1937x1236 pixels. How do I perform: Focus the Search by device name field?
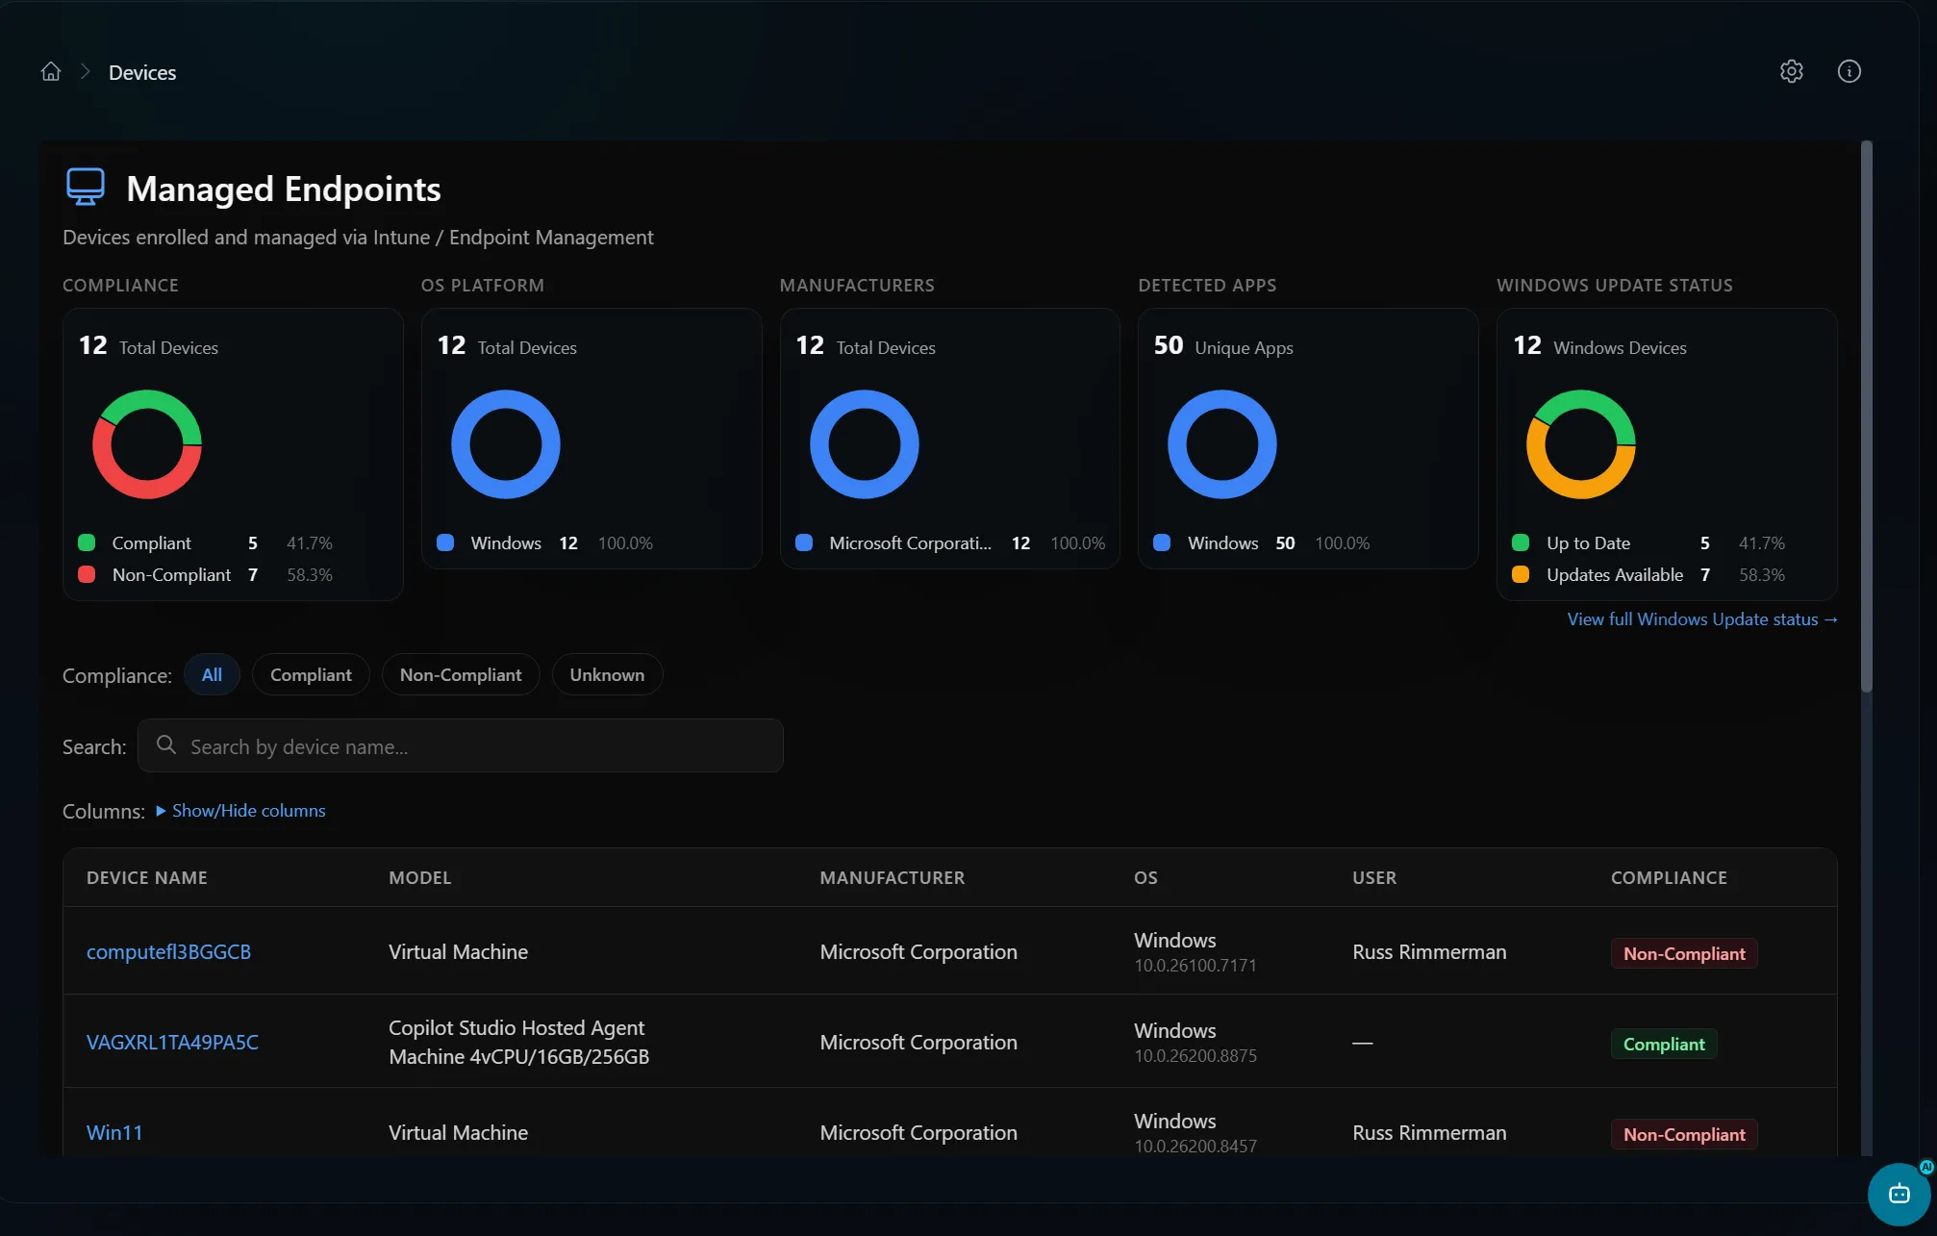pyautogui.click(x=461, y=745)
